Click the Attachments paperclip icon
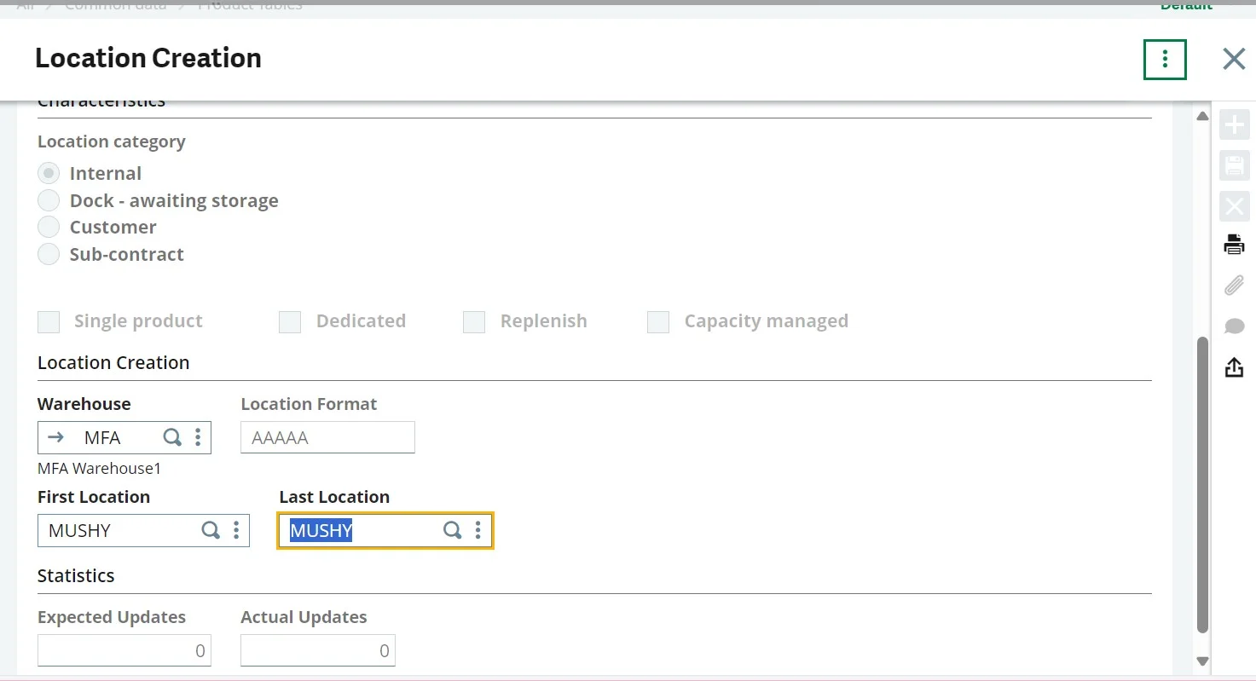 (x=1234, y=285)
